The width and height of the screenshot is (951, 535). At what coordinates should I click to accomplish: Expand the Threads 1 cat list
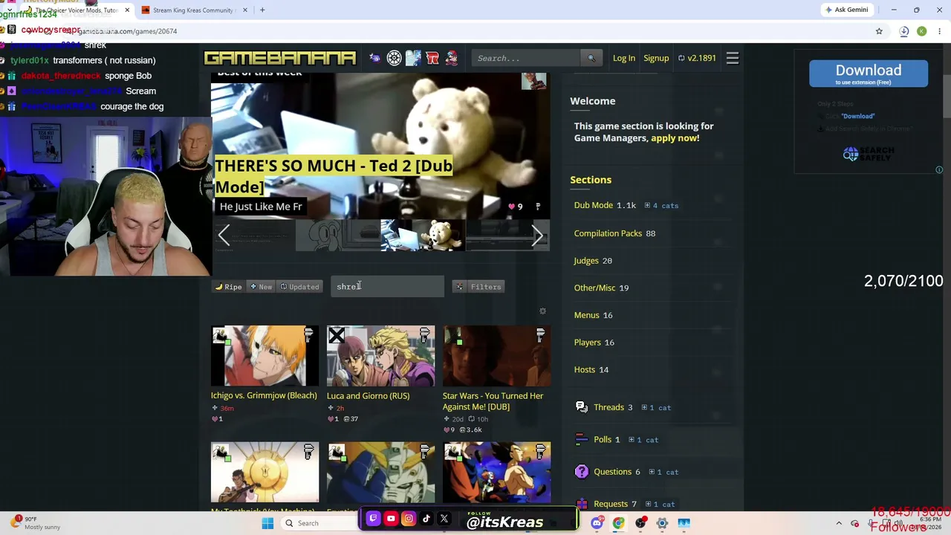(655, 408)
